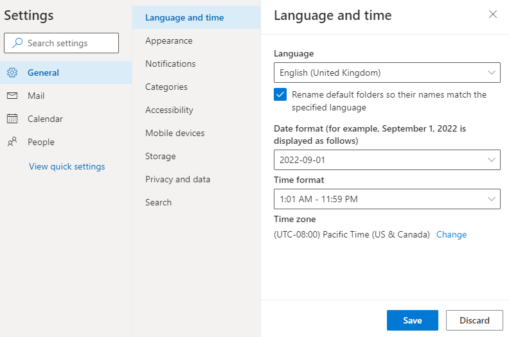Expand the Date format dropdown
Screen dimensions: 509x337
point(387,160)
